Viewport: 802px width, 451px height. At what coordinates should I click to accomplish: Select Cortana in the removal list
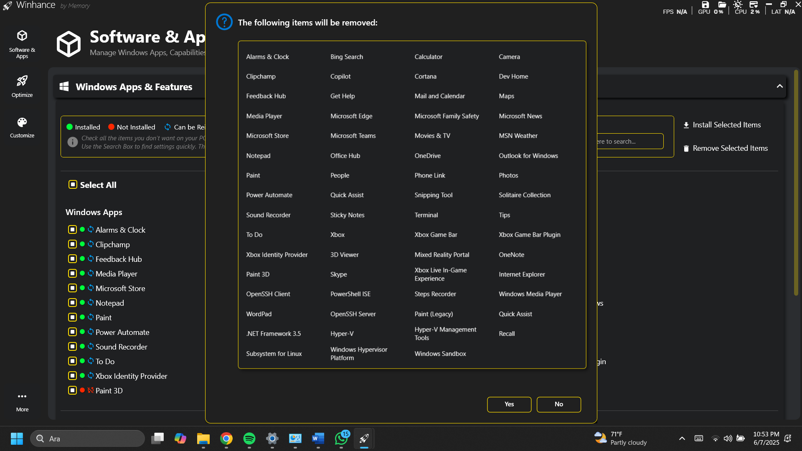click(425, 76)
